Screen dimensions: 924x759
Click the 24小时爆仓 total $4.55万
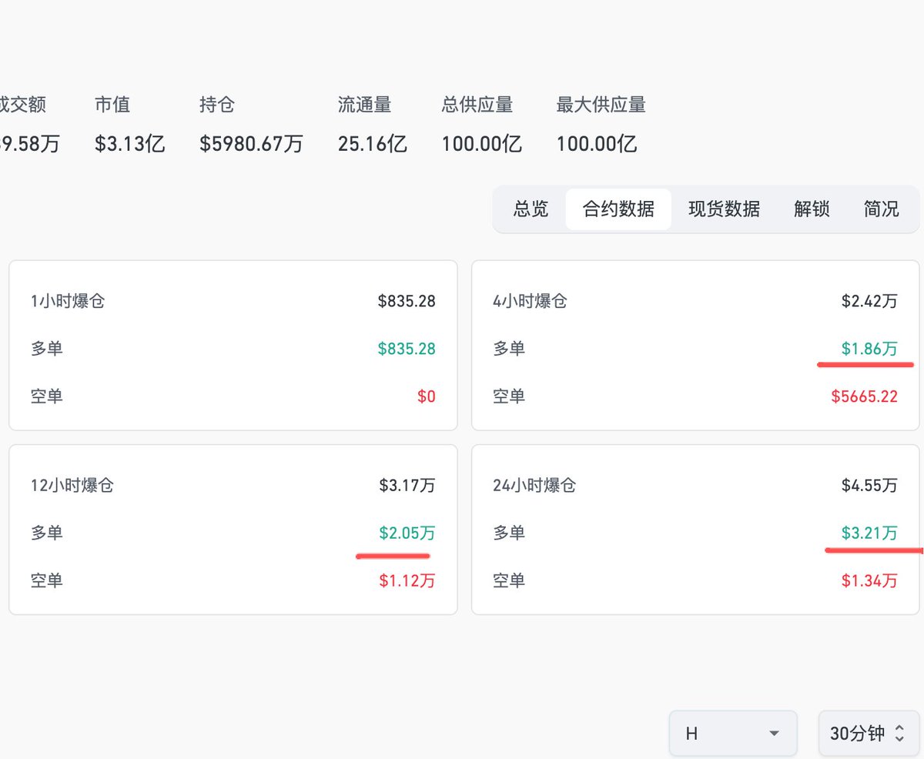point(869,486)
